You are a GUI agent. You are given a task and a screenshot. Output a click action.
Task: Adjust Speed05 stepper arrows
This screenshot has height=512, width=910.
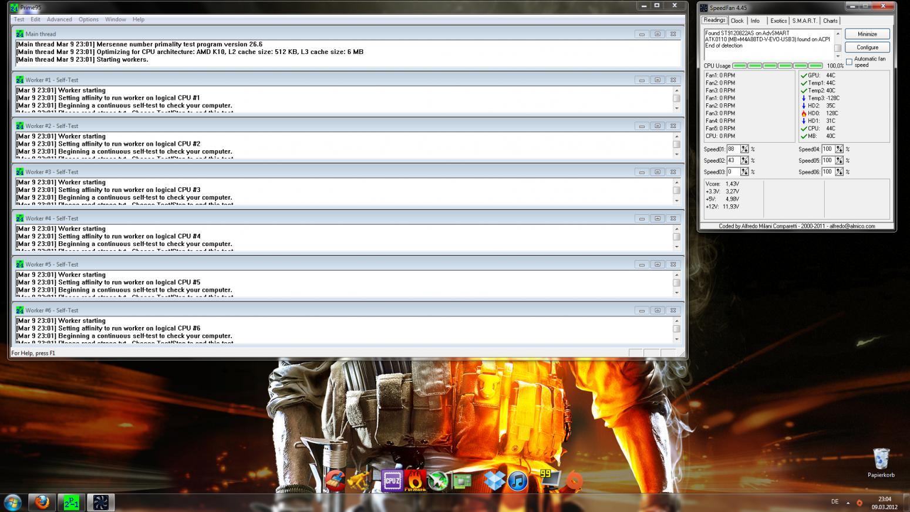839,160
